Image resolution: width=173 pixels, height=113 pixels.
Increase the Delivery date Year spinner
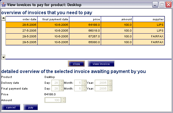coord(110,81)
